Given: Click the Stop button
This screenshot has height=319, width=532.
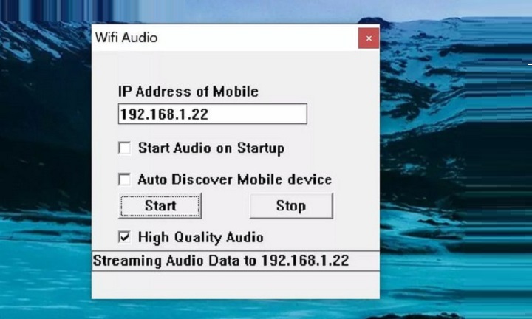Looking at the screenshot, I should 291,206.
